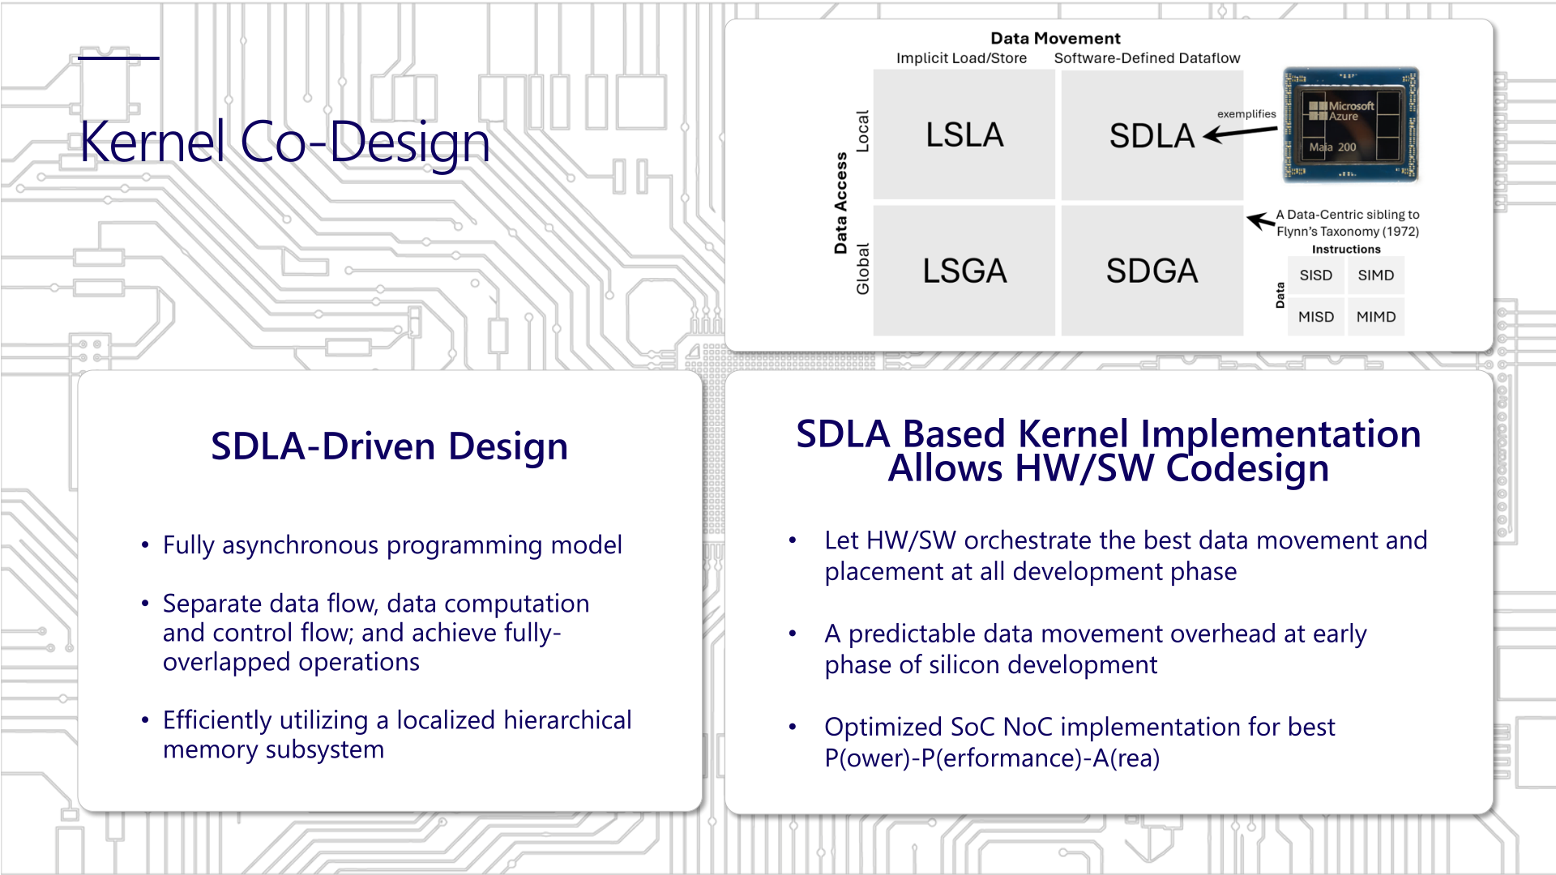Click 'Let HW/SW orchestrate the best' bullet
Image resolution: width=1556 pixels, height=875 pixels.
tap(1126, 556)
